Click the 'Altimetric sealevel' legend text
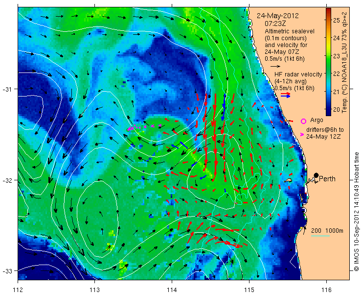This screenshot has width=362, height=294. 290,31
